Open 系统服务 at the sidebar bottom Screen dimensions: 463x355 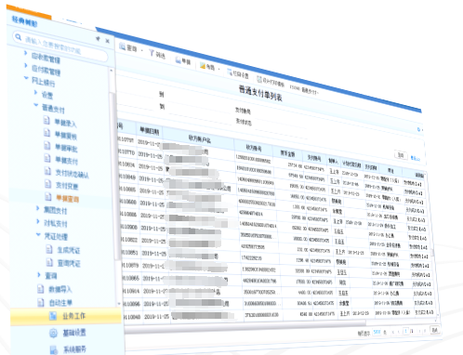[x=54, y=349]
